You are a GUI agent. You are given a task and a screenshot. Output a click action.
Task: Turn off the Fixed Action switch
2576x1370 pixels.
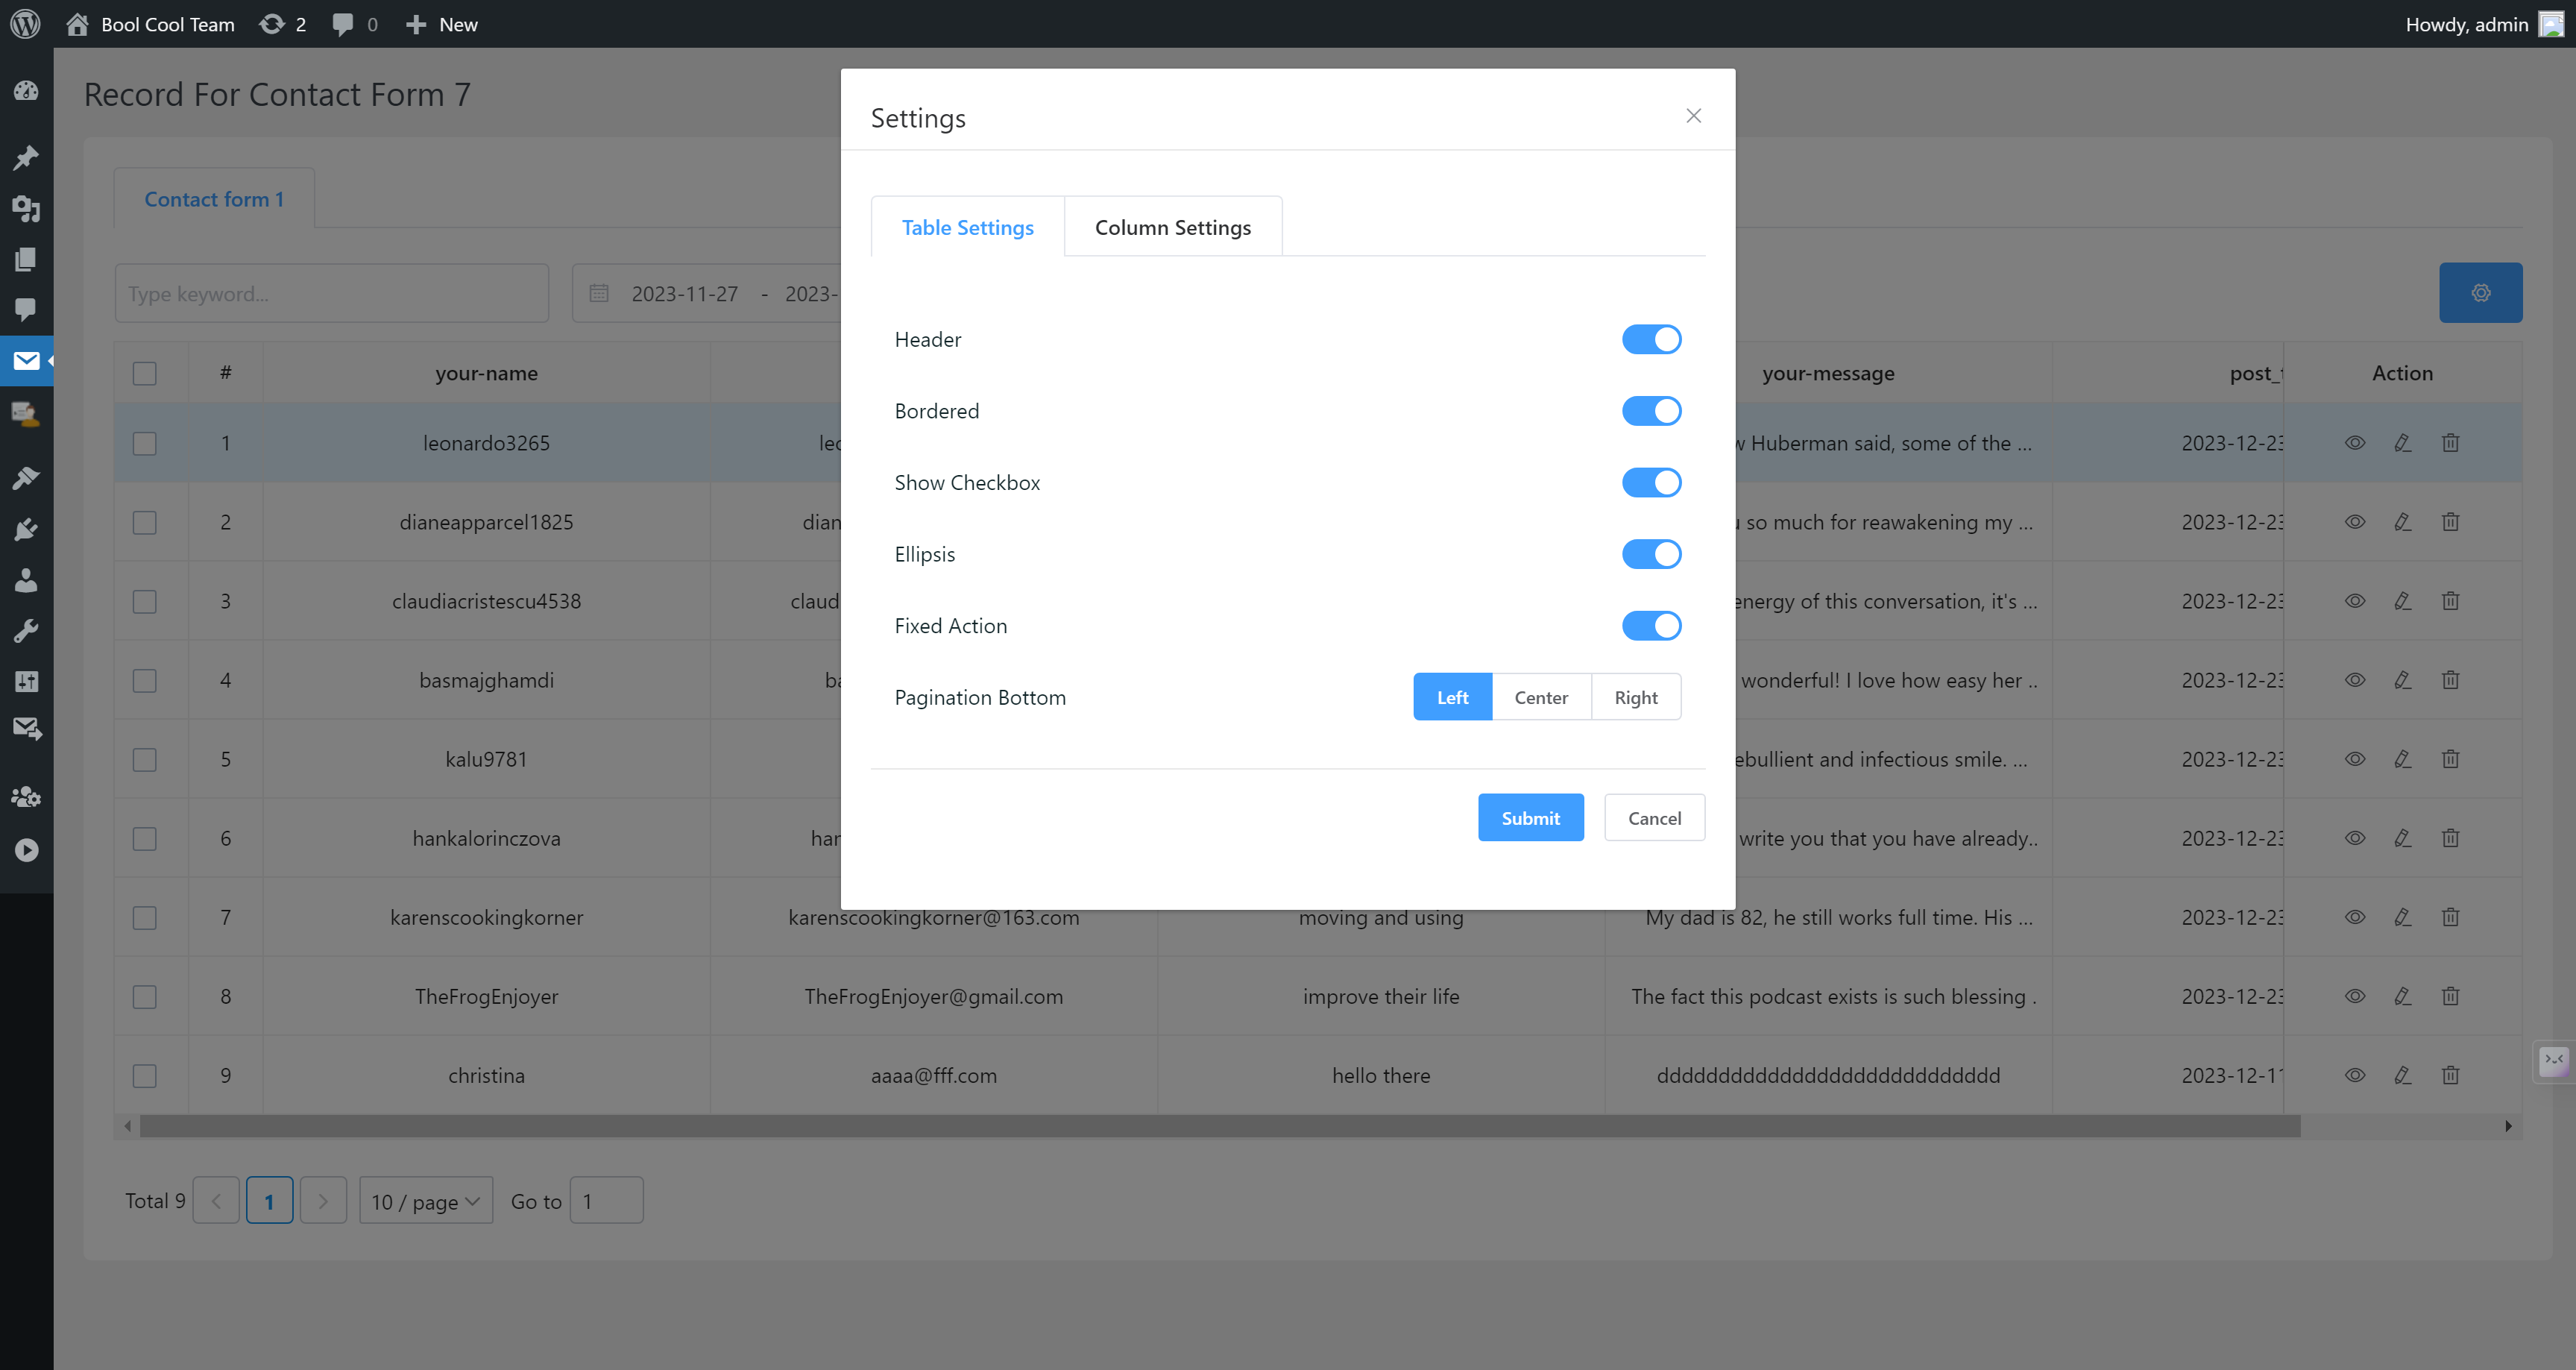point(1651,626)
